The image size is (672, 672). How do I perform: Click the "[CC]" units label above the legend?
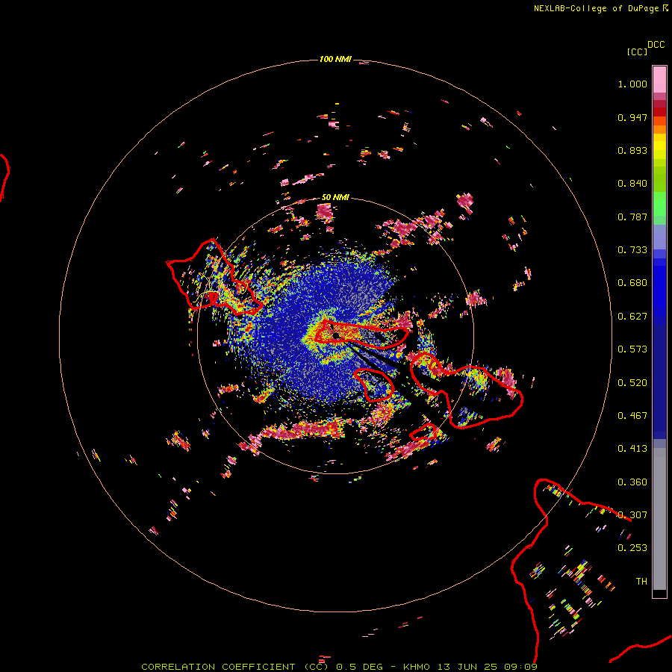pos(638,52)
